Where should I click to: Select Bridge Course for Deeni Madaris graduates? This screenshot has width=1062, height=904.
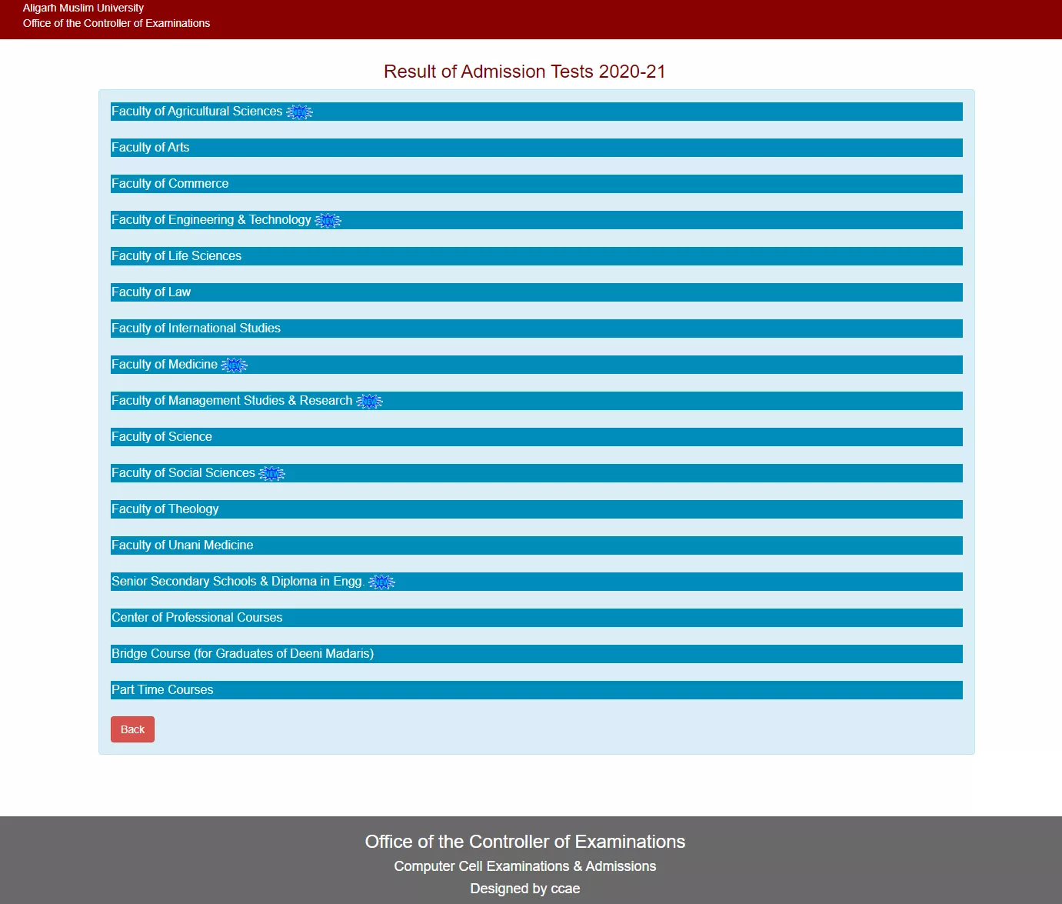(x=242, y=654)
